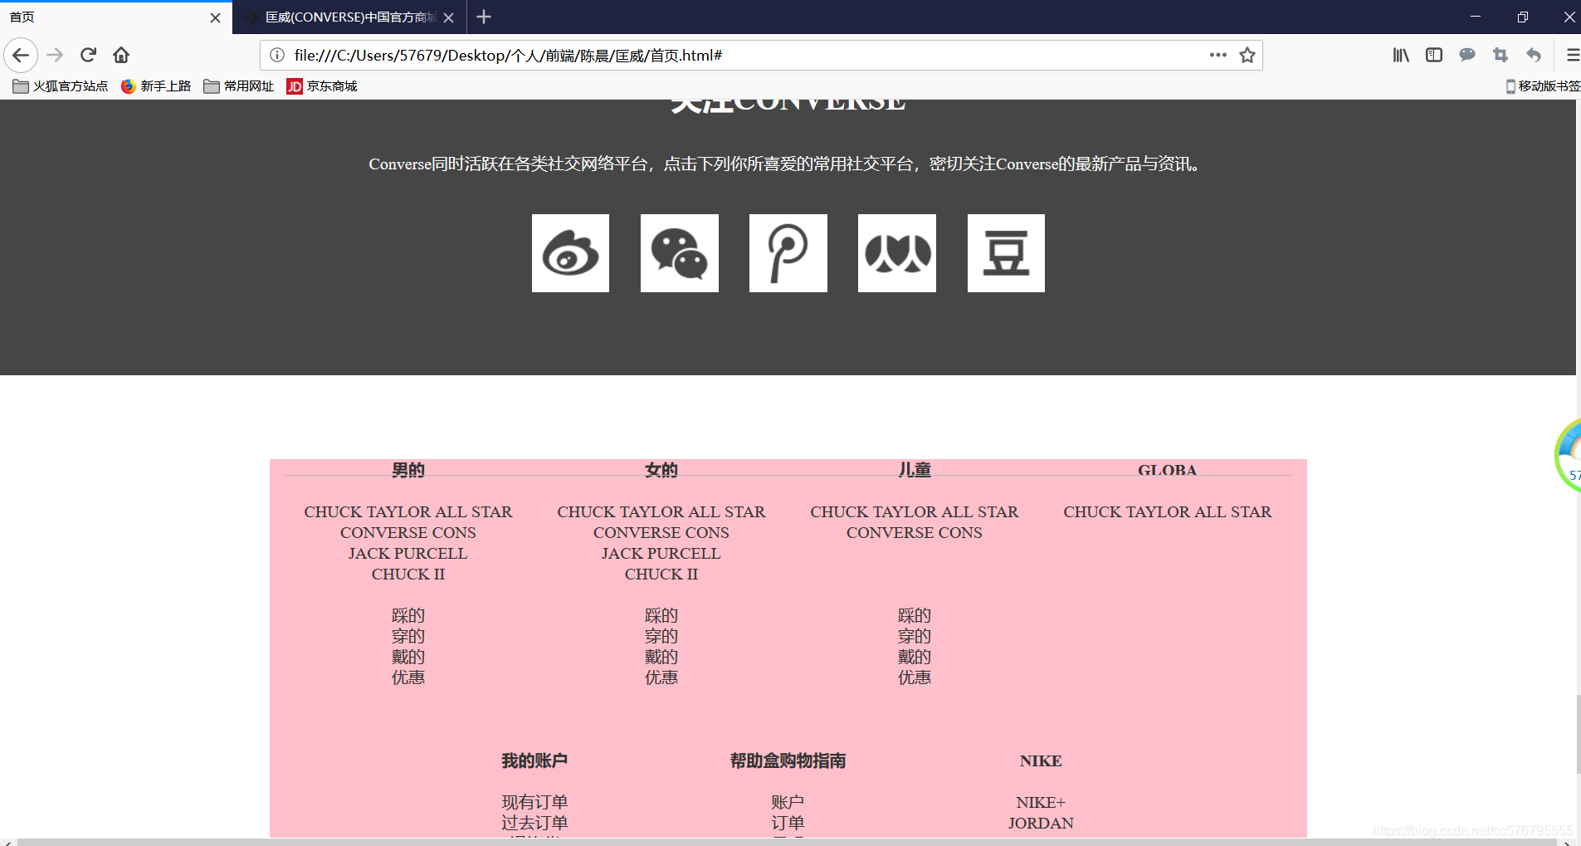This screenshot has width=1581, height=846.
Task: Click 戴的 in the 女的 column
Action: (661, 657)
